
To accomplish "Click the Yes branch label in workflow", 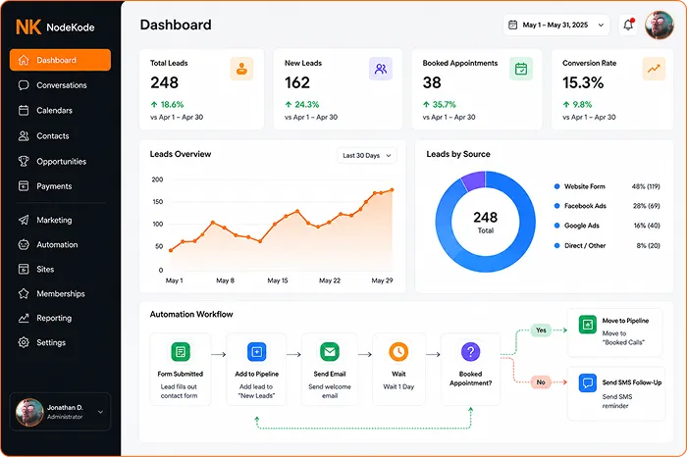I will point(541,330).
